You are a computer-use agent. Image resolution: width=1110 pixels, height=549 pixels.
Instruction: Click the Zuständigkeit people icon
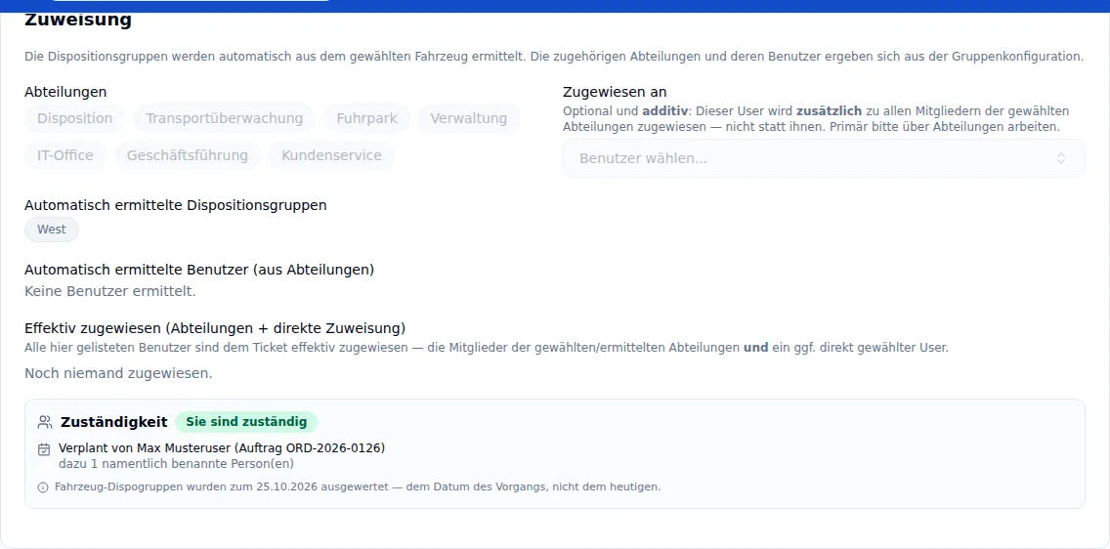45,422
